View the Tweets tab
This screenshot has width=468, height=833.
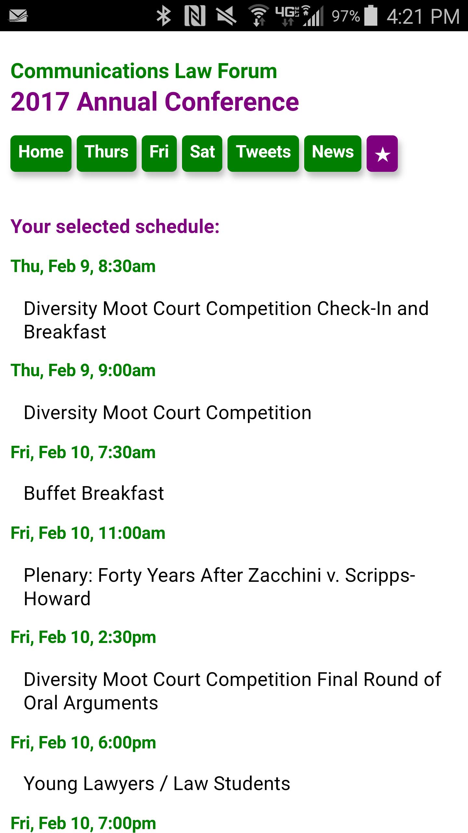click(x=263, y=153)
